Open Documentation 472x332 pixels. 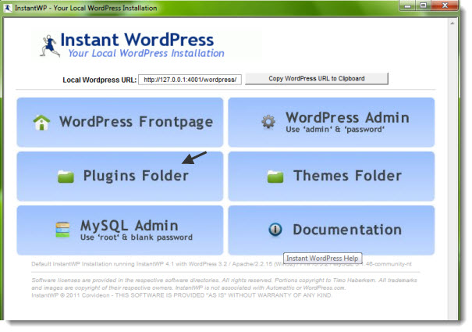331,230
